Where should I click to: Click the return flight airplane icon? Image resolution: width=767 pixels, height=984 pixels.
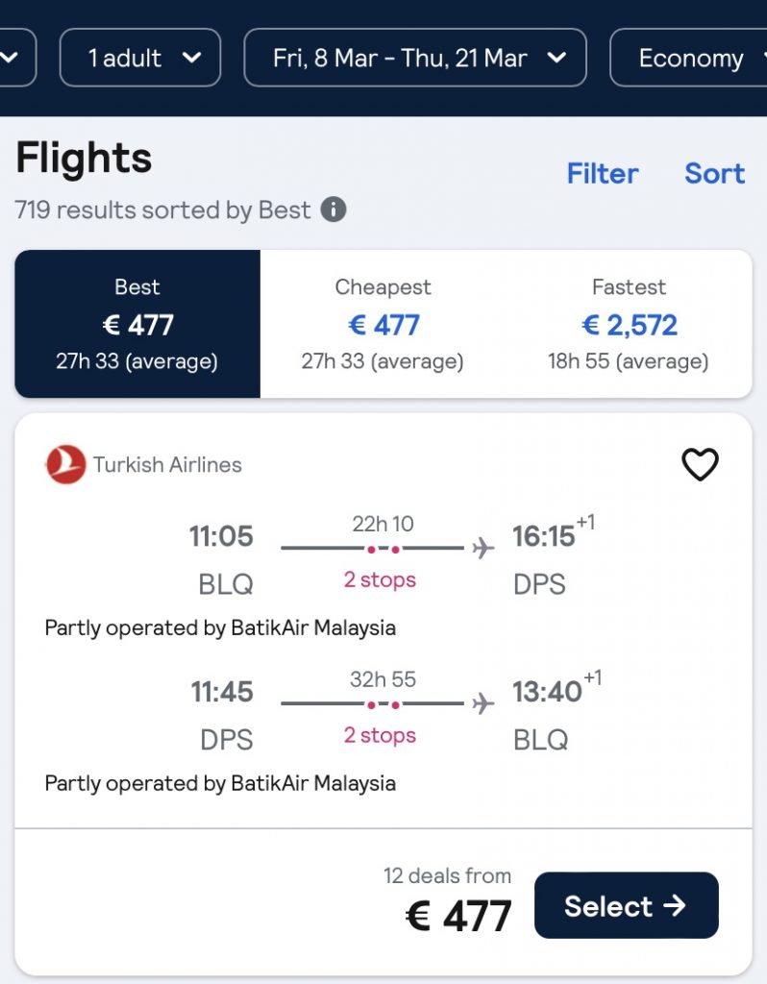(x=483, y=704)
